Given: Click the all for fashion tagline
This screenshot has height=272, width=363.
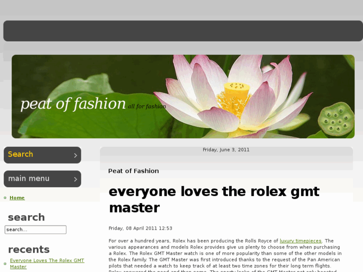Looking at the screenshot, I should (147, 106).
